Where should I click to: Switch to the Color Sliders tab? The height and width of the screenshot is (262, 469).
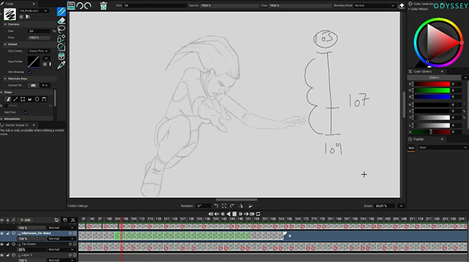(x=422, y=72)
